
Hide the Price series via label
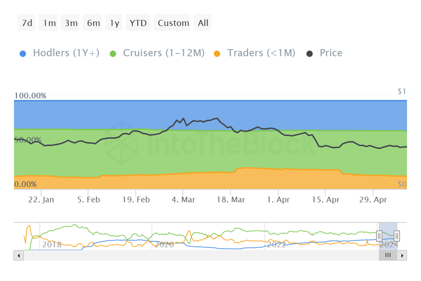point(331,53)
